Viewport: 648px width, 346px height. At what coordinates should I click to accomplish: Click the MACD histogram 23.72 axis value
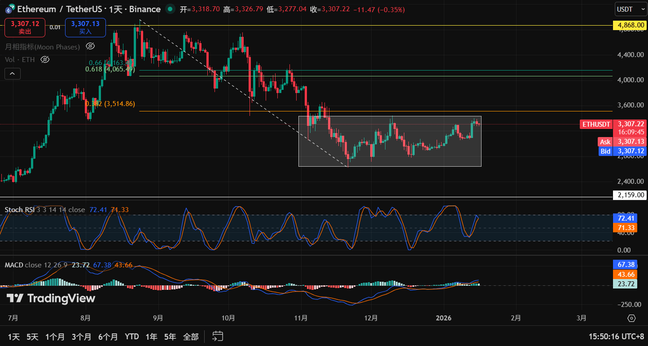[624, 284]
